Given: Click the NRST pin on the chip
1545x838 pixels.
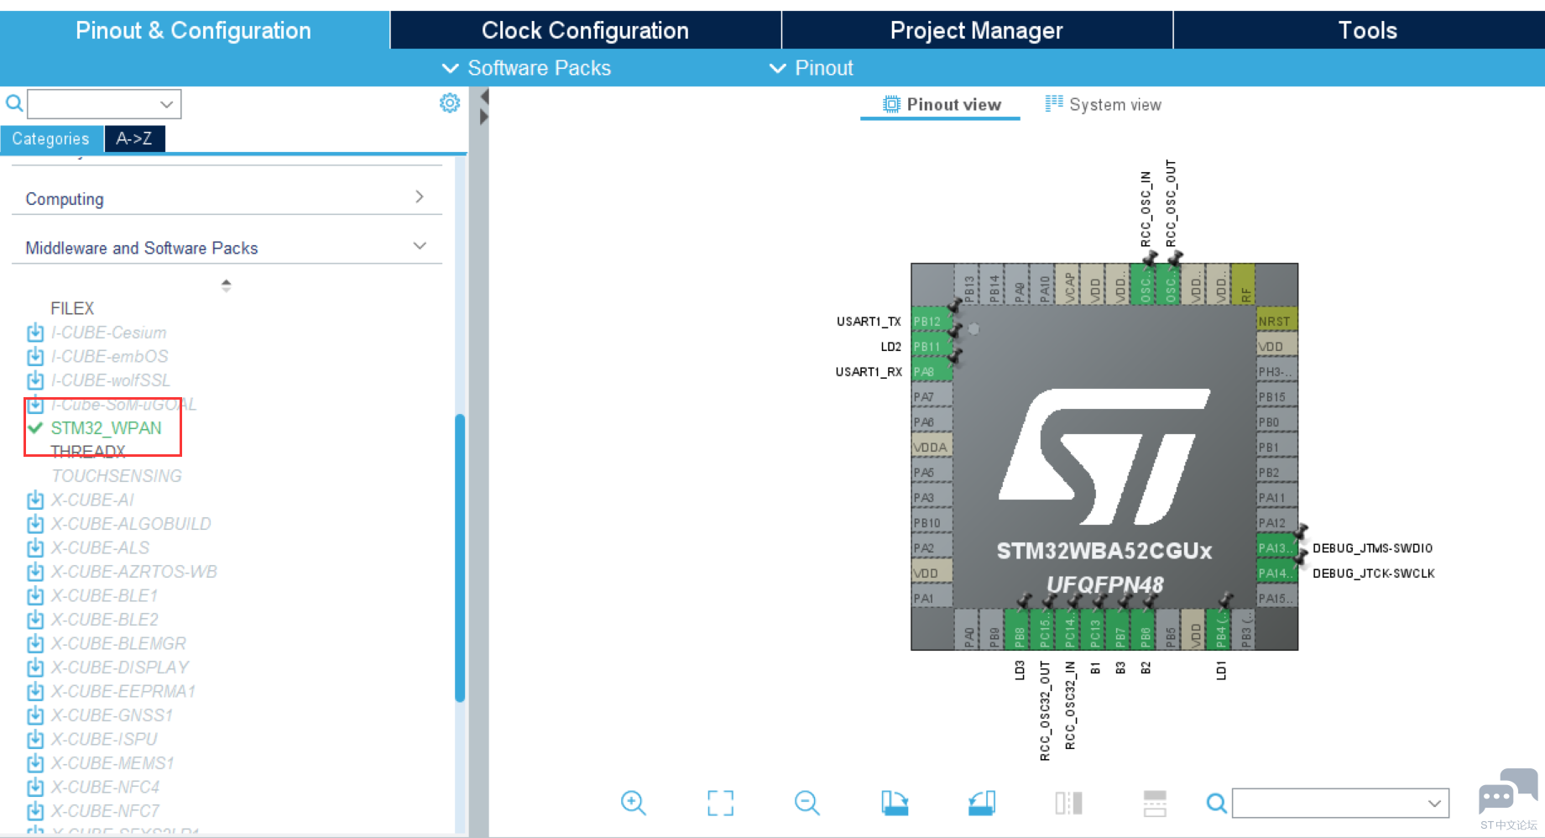Looking at the screenshot, I should tap(1276, 322).
